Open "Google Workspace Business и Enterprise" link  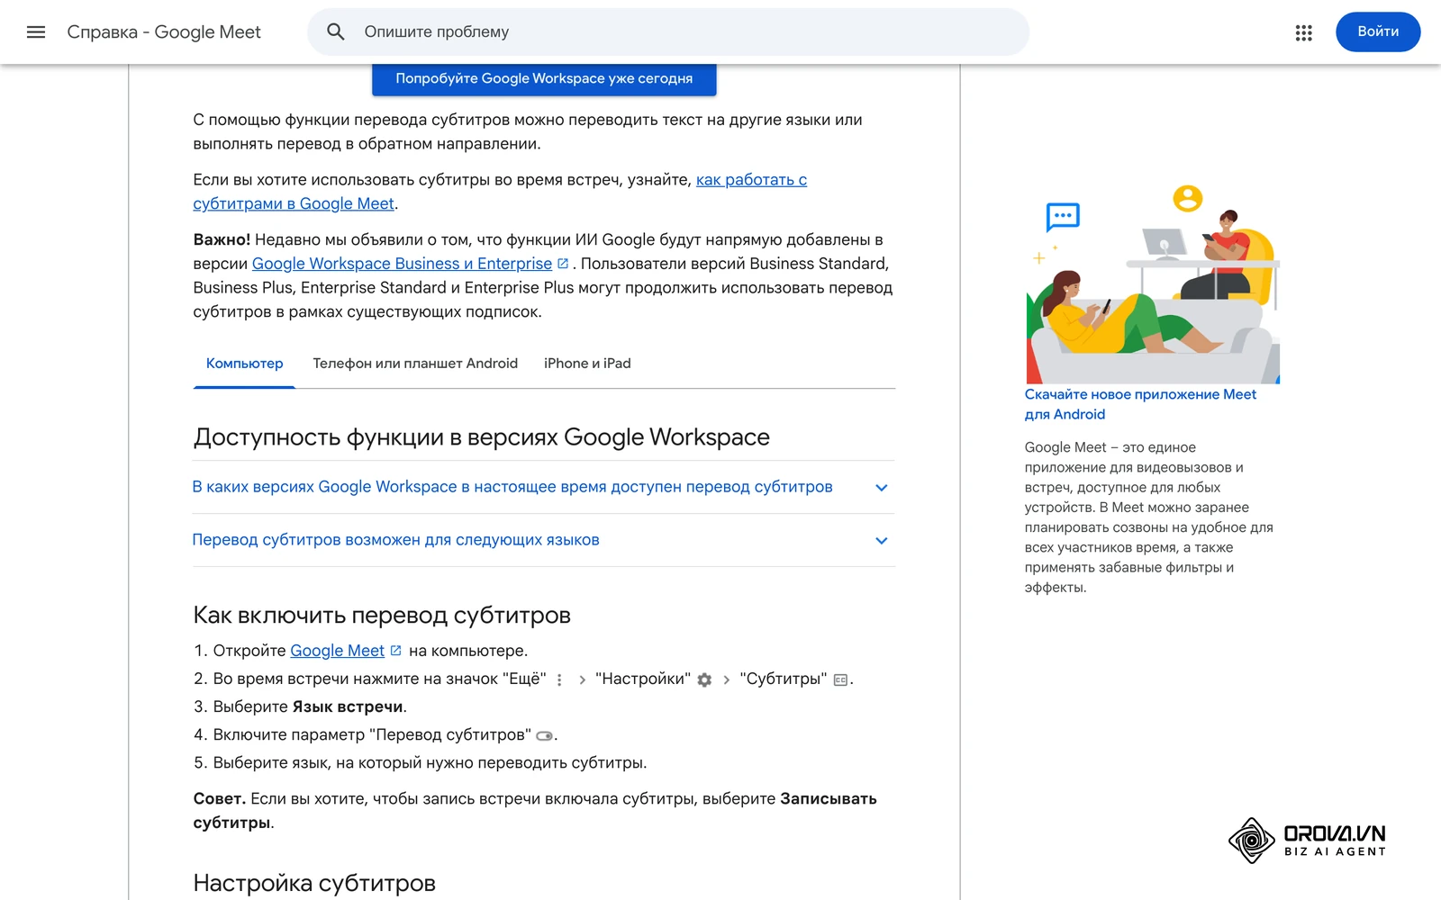[402, 264]
